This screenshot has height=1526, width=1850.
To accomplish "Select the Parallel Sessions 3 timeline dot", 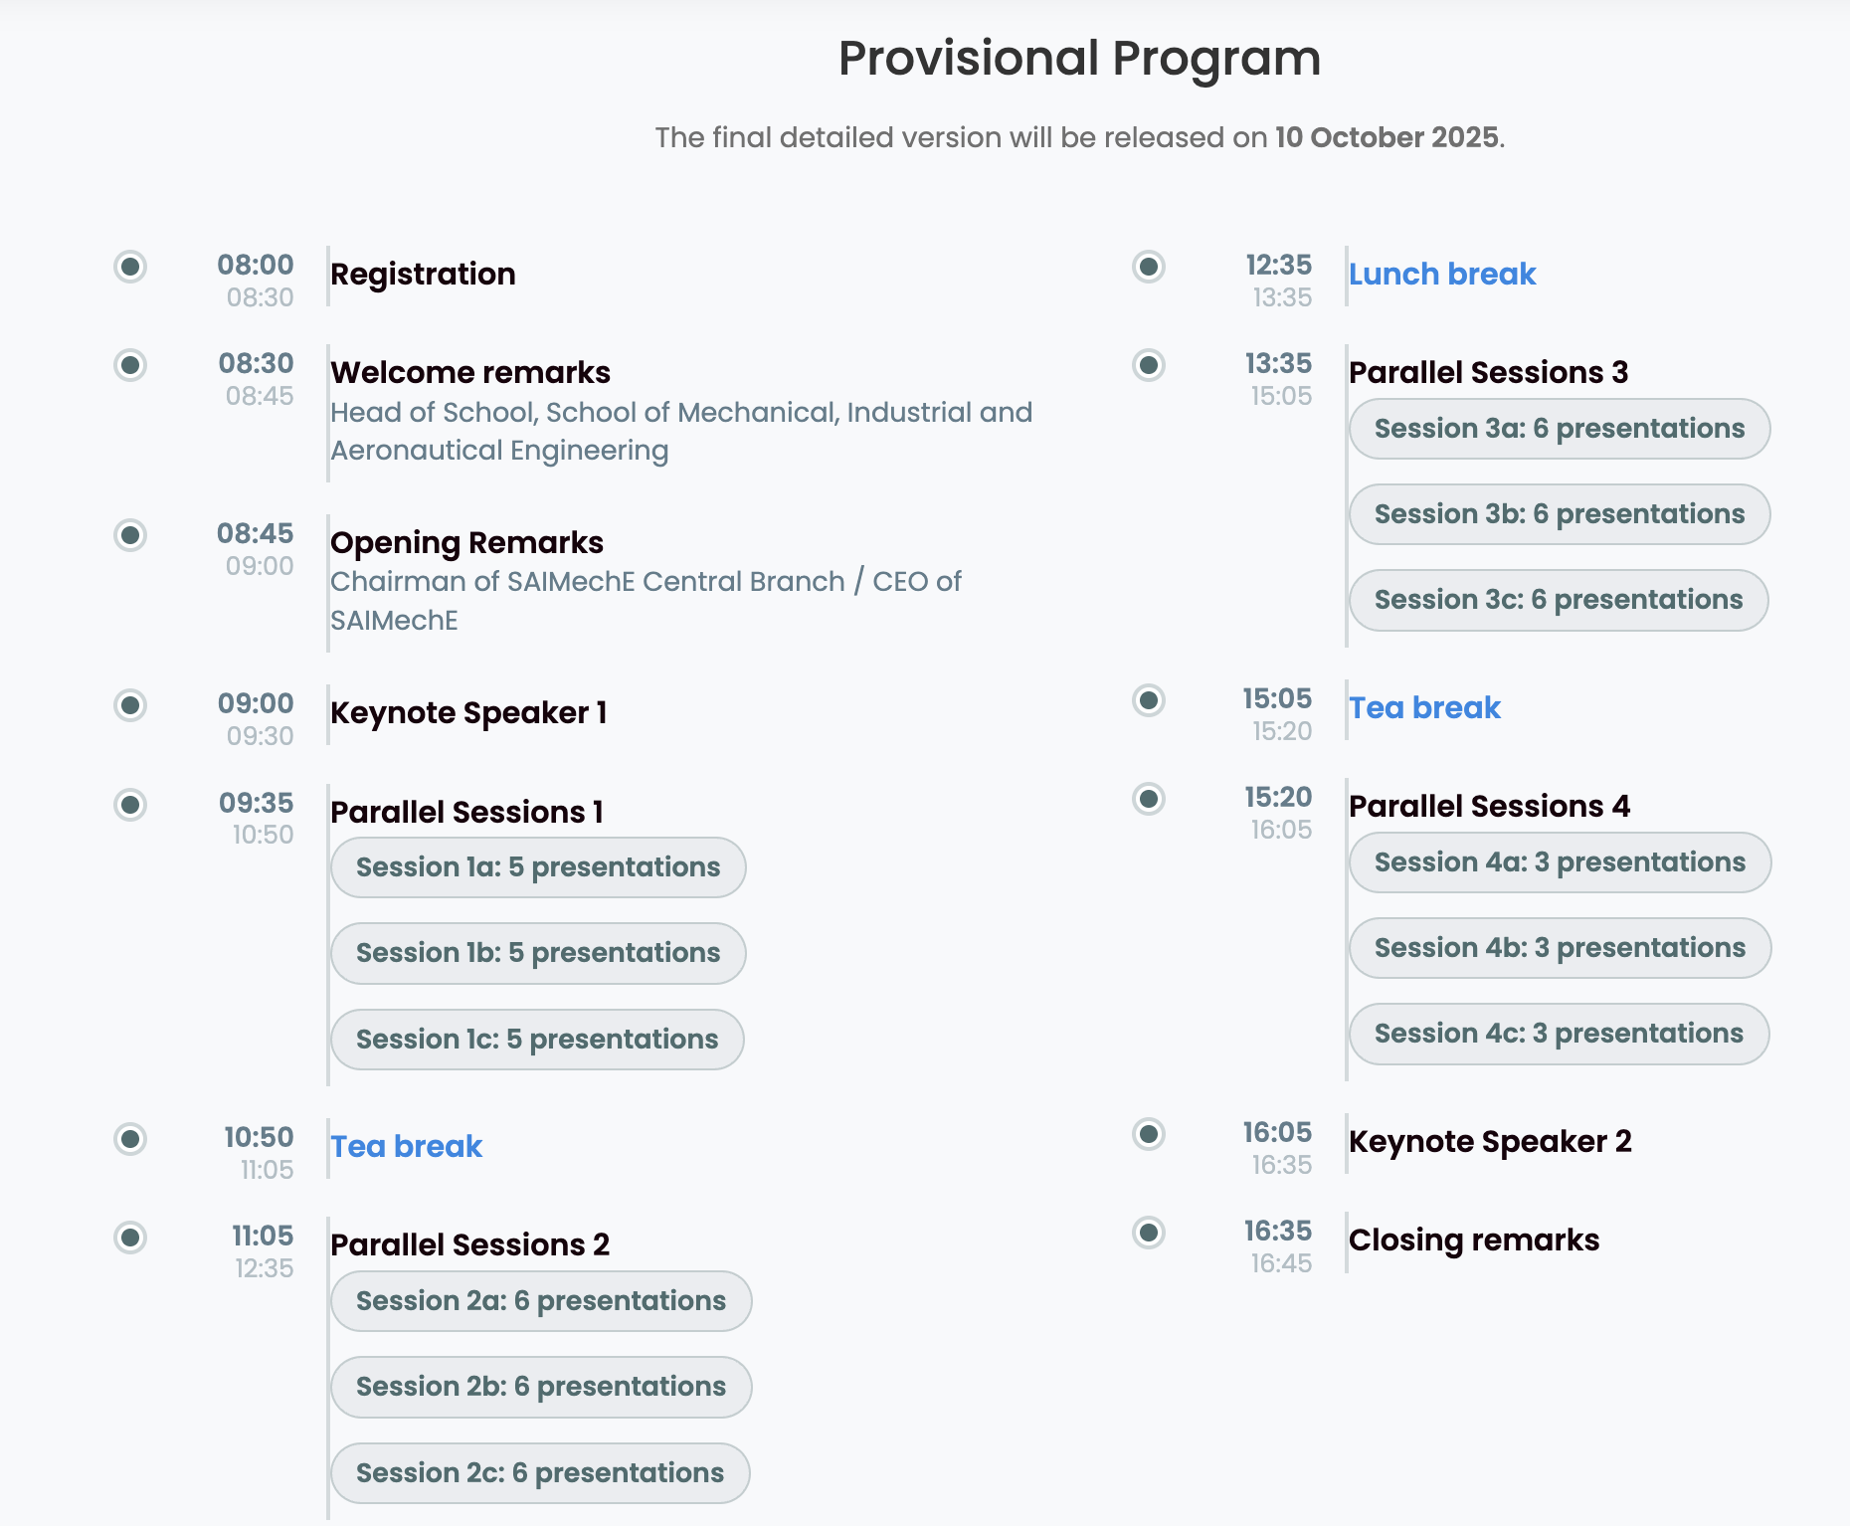I will 1149,365.
